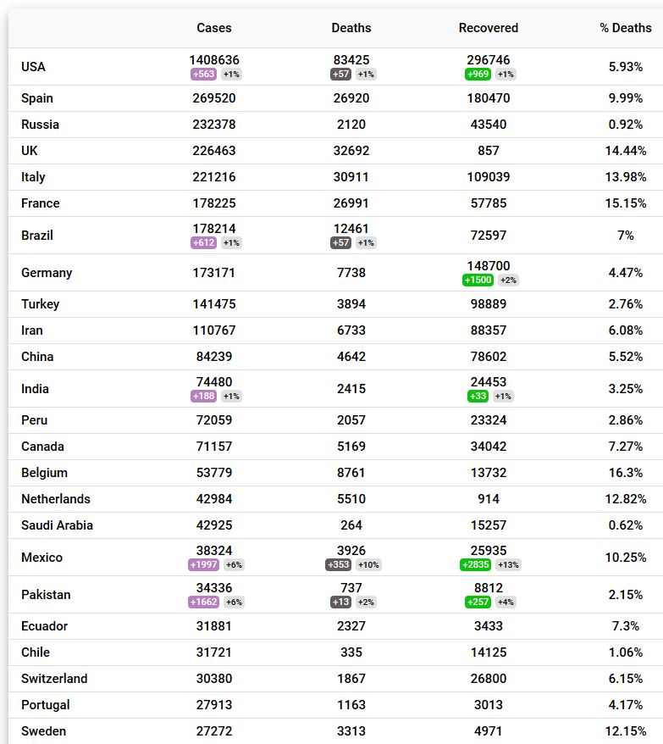The image size is (663, 744).
Task: Click the Cases column header
Action: pyautogui.click(x=214, y=28)
